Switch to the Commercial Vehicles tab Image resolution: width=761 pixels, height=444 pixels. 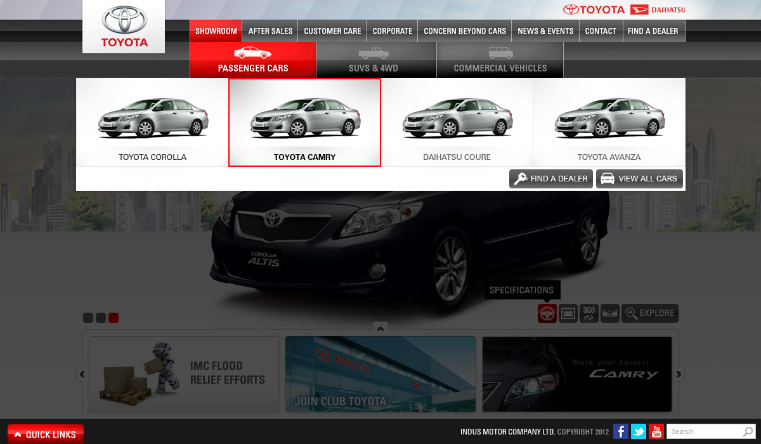(x=500, y=60)
